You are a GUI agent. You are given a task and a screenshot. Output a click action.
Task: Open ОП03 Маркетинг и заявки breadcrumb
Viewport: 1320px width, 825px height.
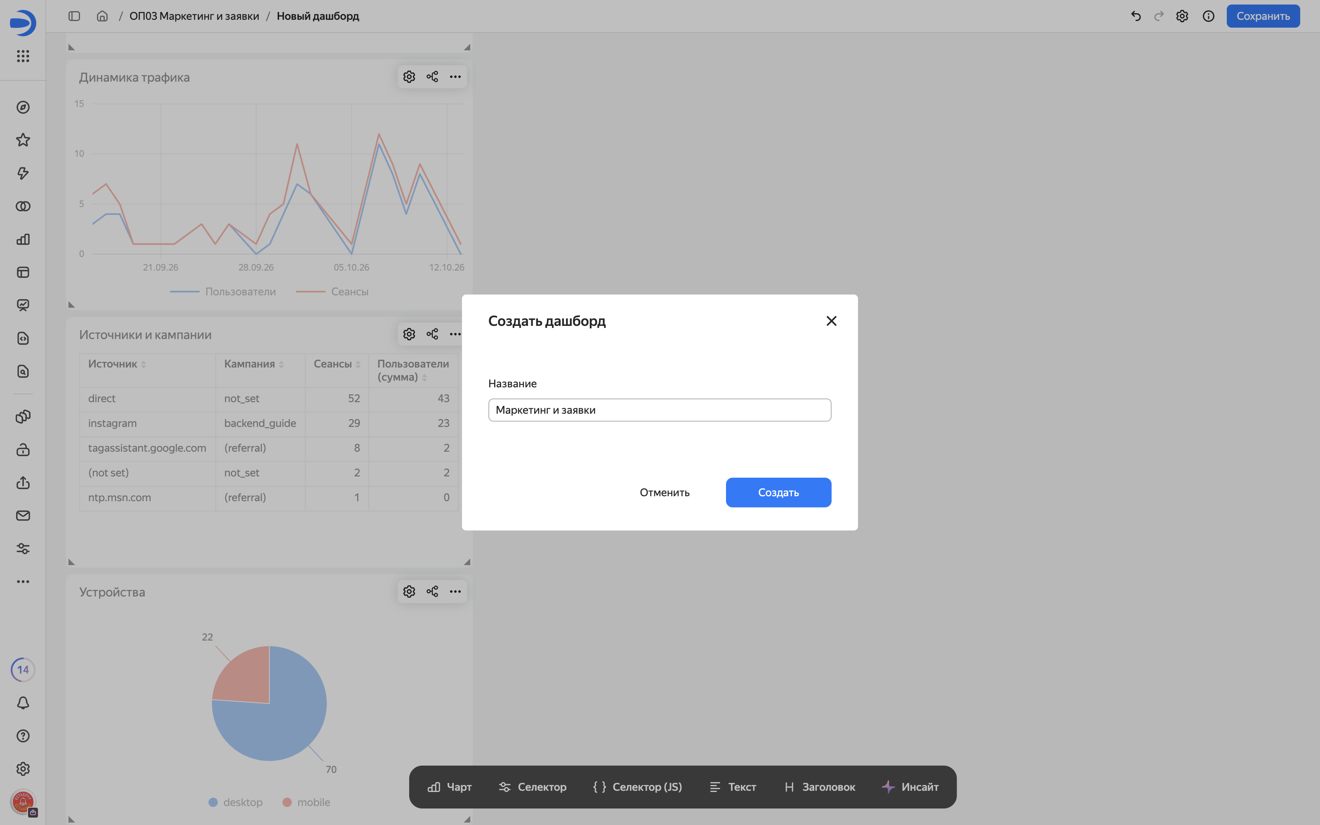click(x=194, y=16)
